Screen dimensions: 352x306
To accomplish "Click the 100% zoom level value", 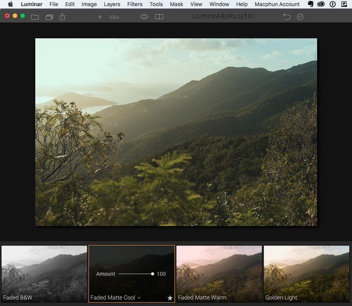I will click(114, 17).
